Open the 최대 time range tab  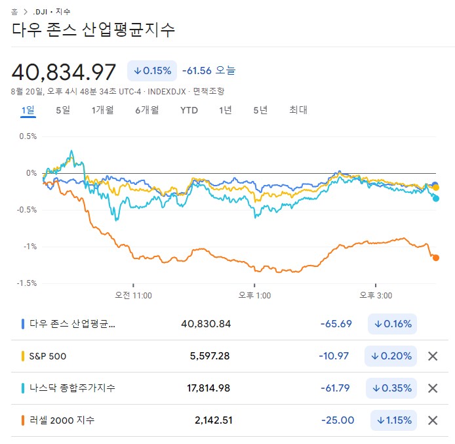coord(298,110)
